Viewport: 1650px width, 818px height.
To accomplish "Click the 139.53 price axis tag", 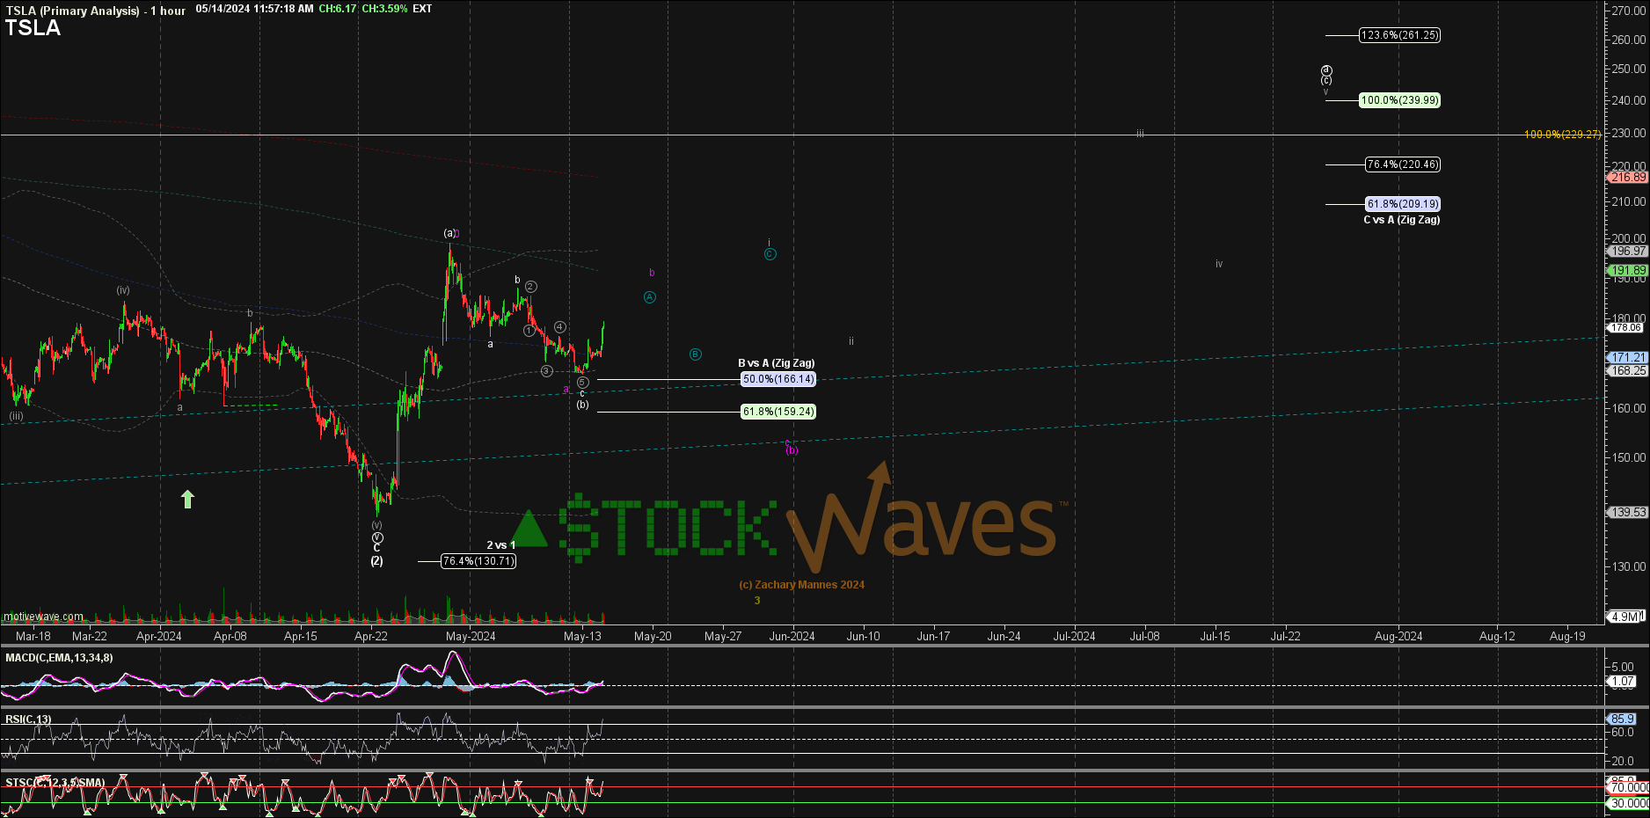I will point(1628,512).
